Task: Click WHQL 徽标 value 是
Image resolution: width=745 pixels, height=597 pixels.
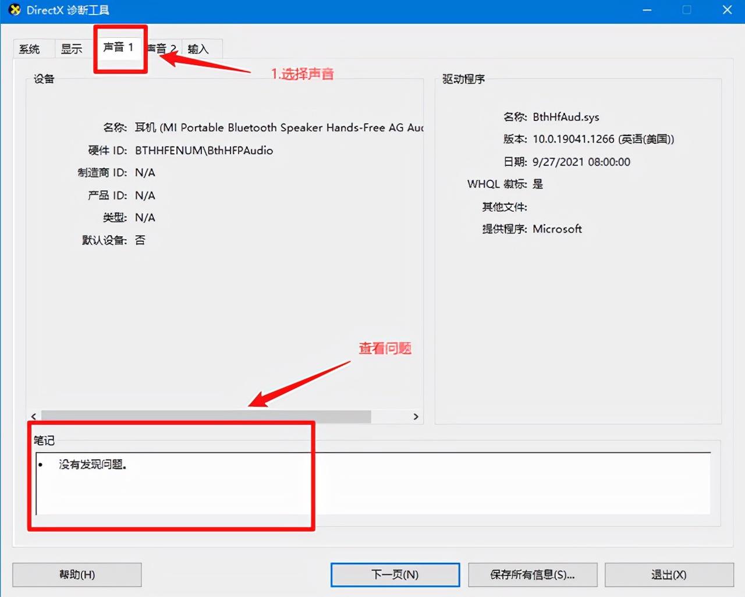Action: pos(538,184)
